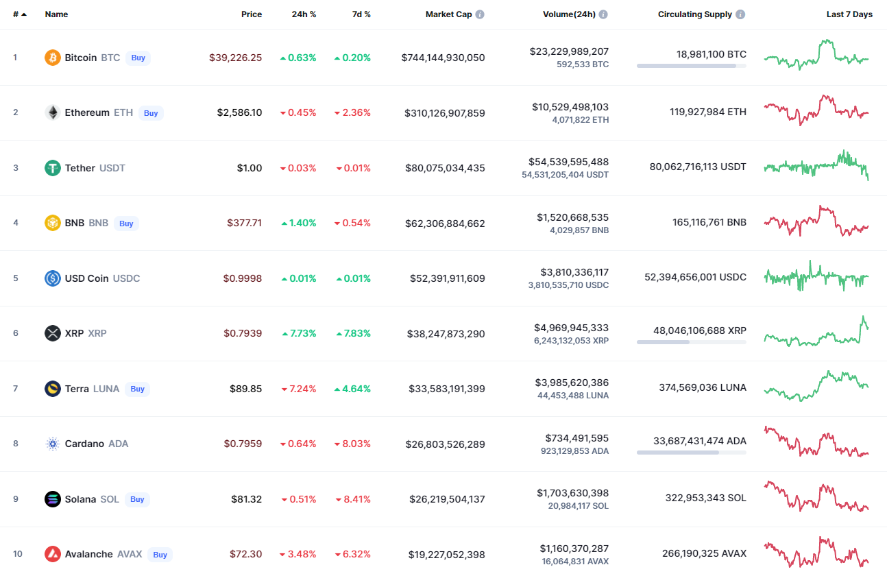887x578 pixels.
Task: Click the Avalanche logo icon
Action: click(x=53, y=554)
